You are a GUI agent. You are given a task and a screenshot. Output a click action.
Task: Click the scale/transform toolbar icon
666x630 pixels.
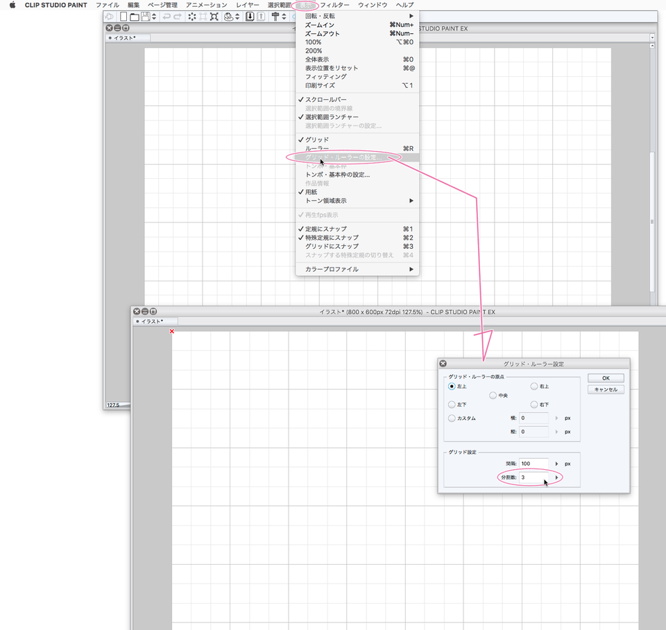(x=203, y=17)
